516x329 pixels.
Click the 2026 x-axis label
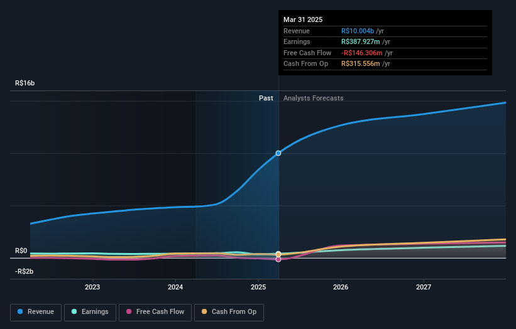[x=341, y=287]
